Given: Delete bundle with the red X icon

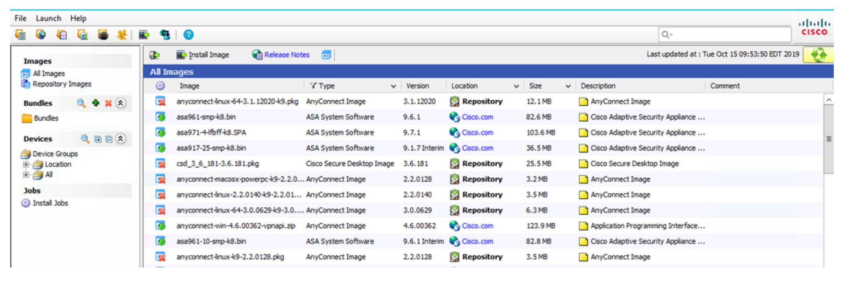Looking at the screenshot, I should [x=108, y=103].
